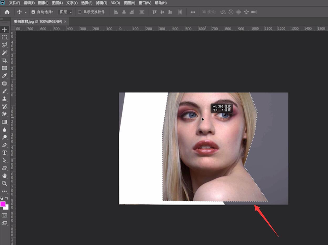Open the 图层(L) menu
The width and height of the screenshot is (328, 245).
pyautogui.click(x=57, y=3)
